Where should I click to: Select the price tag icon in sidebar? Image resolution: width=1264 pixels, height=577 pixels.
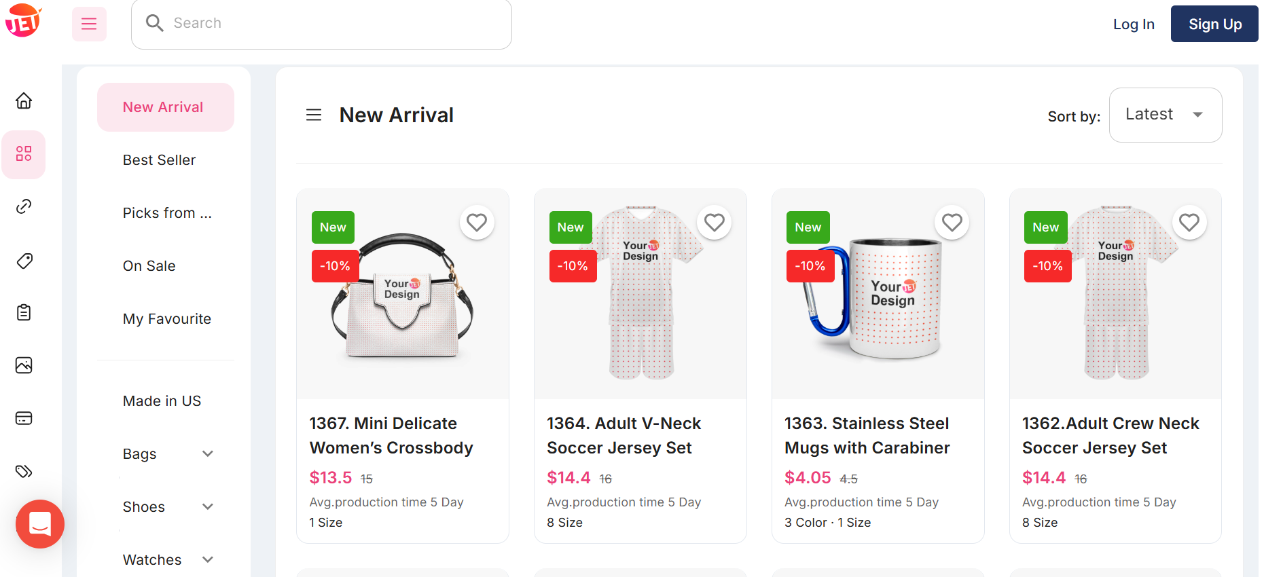[x=24, y=261]
